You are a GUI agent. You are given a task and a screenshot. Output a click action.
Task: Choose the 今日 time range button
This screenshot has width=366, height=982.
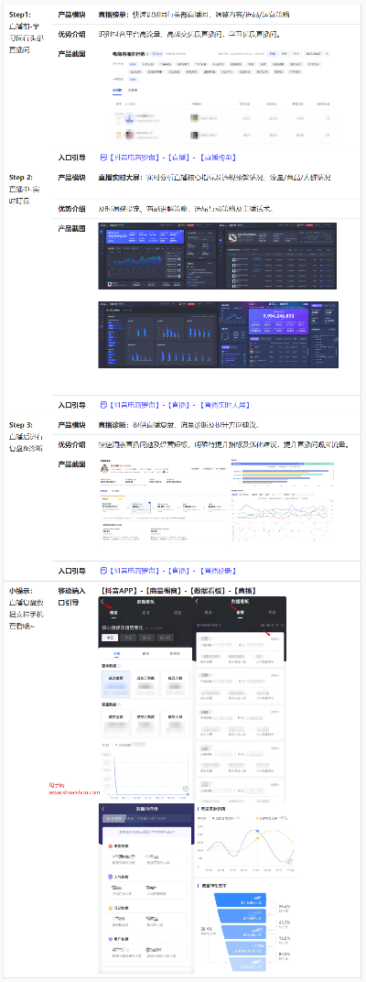(x=109, y=638)
